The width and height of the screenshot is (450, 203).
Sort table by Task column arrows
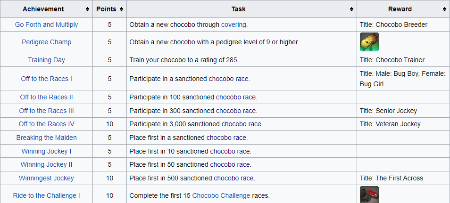click(x=351, y=9)
